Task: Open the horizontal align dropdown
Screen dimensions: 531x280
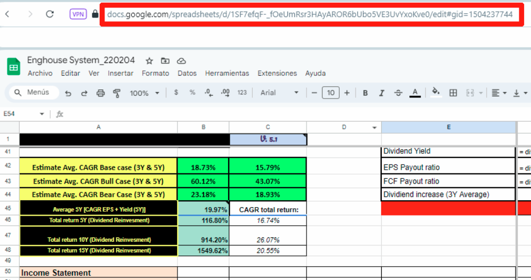Action: coord(499,93)
